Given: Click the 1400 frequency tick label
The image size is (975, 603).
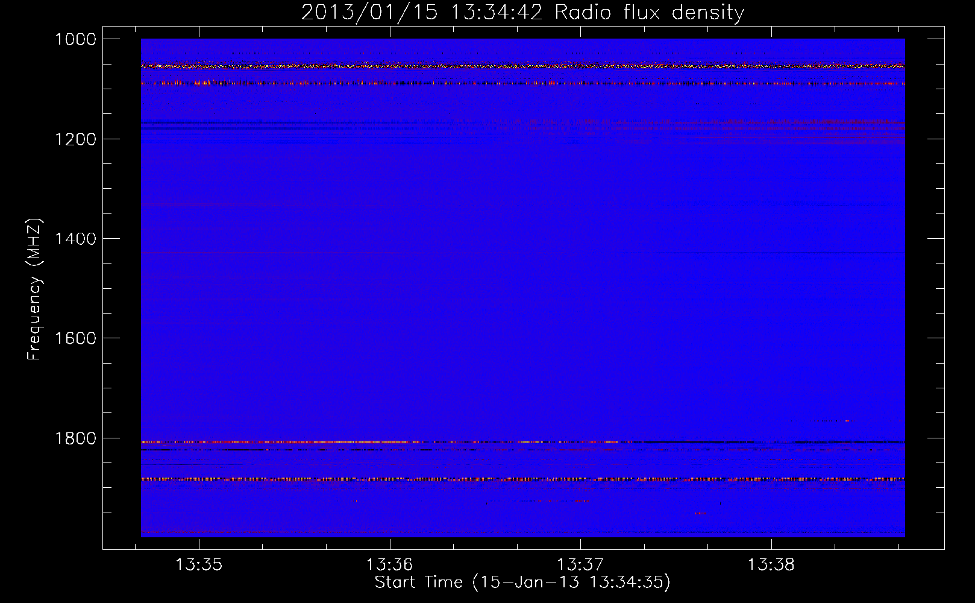Looking at the screenshot, I should (x=75, y=239).
